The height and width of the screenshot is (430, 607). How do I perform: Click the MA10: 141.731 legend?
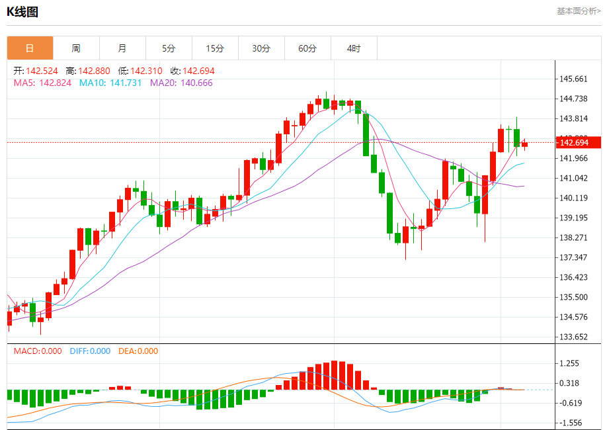point(110,83)
